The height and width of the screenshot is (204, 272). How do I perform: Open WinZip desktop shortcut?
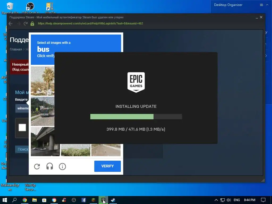(50, 8)
